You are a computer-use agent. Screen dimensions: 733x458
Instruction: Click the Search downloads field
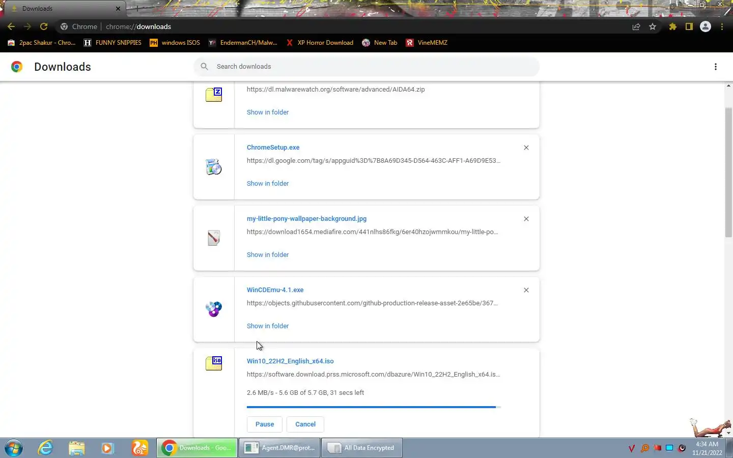(x=366, y=67)
